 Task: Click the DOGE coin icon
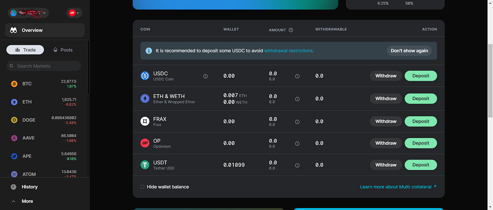pos(14,120)
